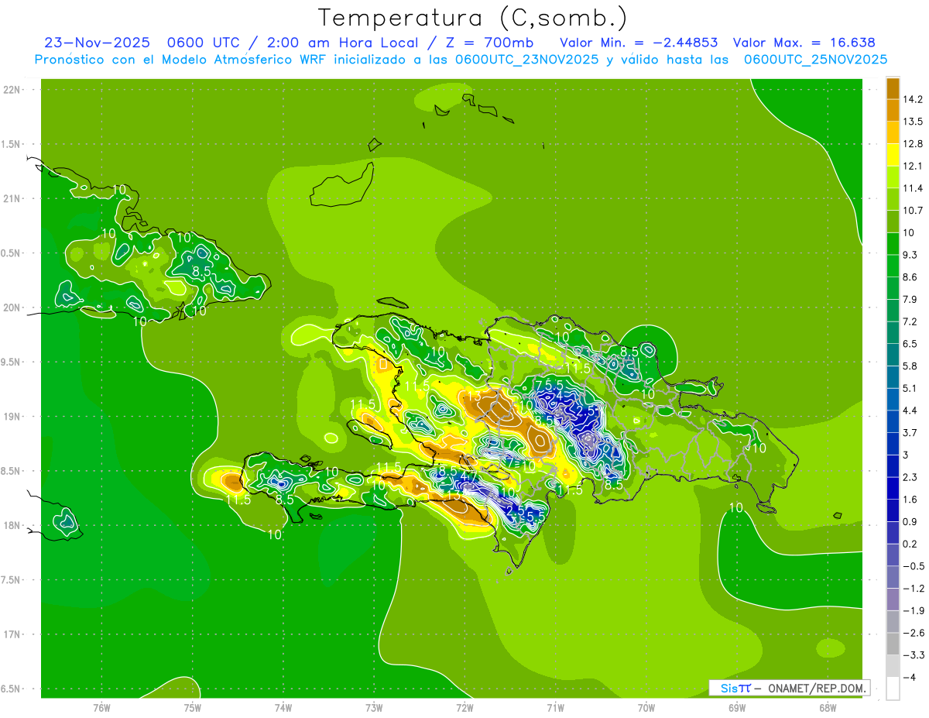The height and width of the screenshot is (718, 929).
Task: Pick the yellow swatch between 12.1 and 12.8
Action: click(893, 155)
